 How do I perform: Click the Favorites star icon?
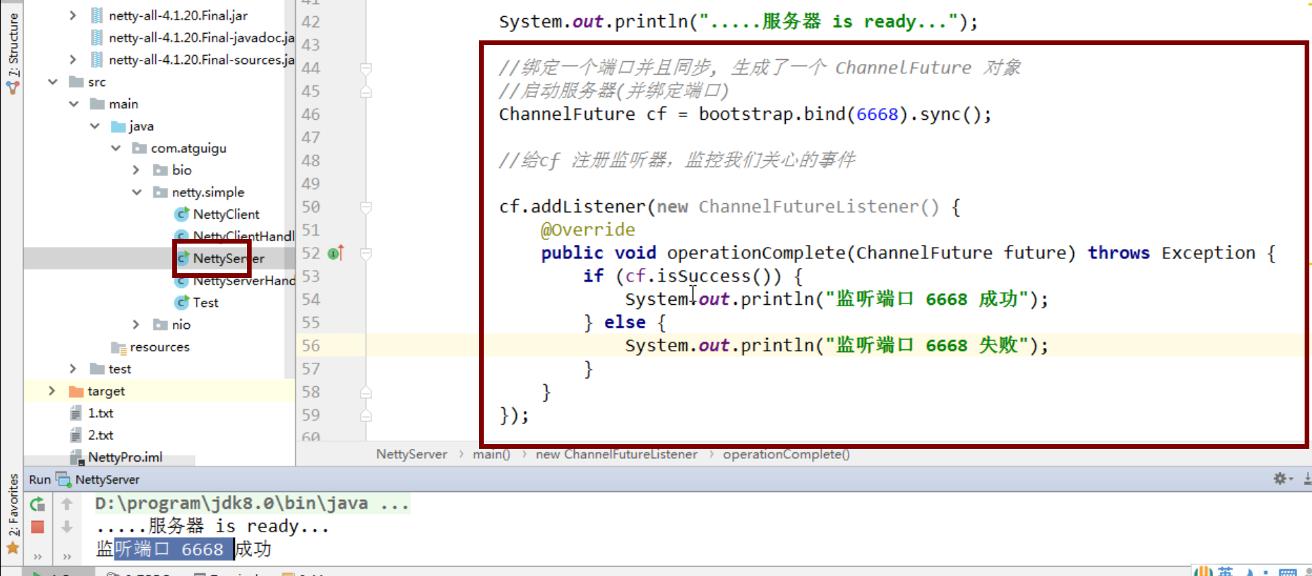coord(13,548)
